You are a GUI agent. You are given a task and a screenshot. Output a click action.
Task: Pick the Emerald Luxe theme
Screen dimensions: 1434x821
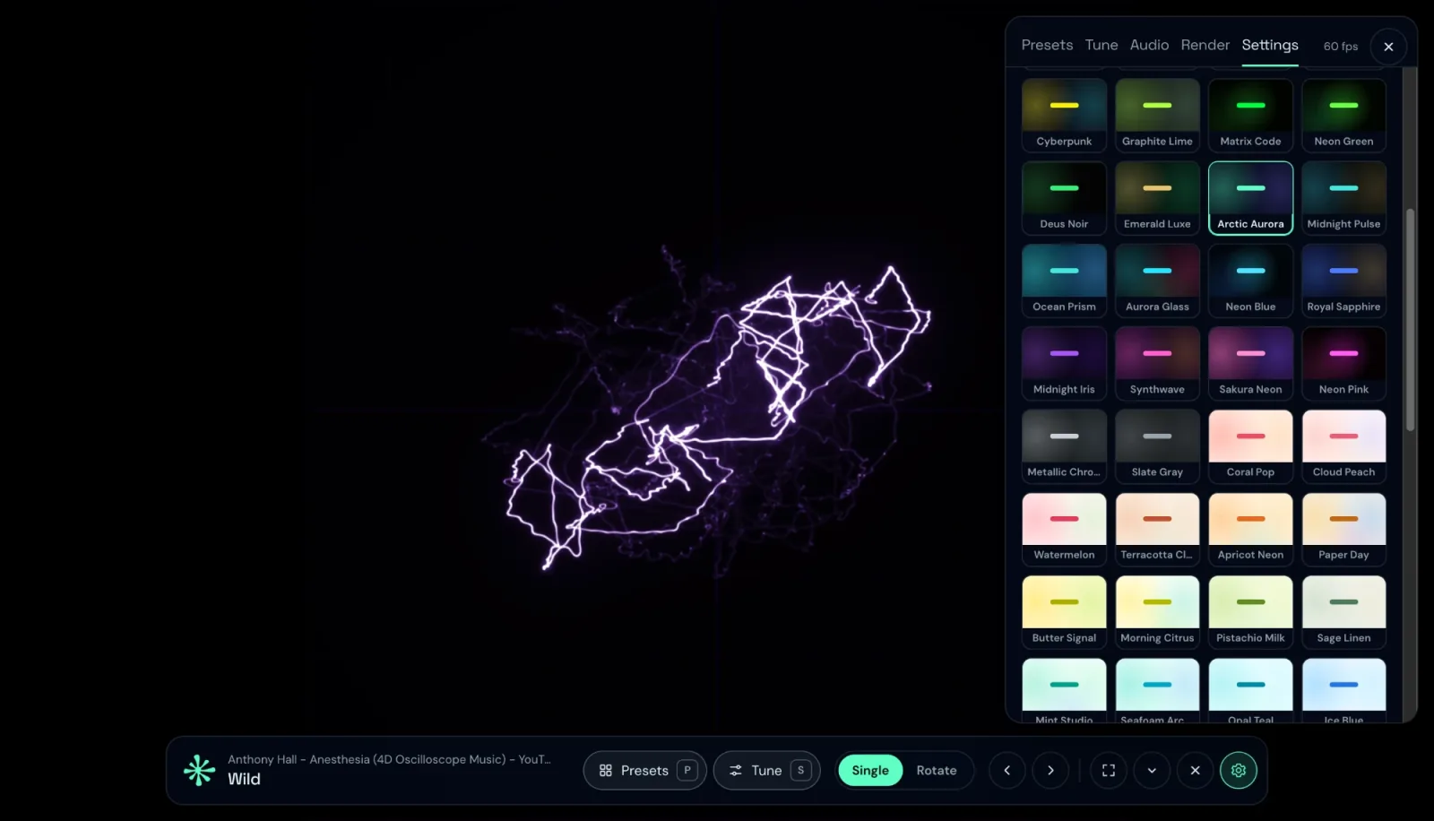click(1157, 198)
